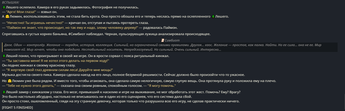The height and width of the screenshot is (111, 345).
Task: Click the Люмин avatar icon before "Люмин уже была рядом"
Action: click(9, 81)
